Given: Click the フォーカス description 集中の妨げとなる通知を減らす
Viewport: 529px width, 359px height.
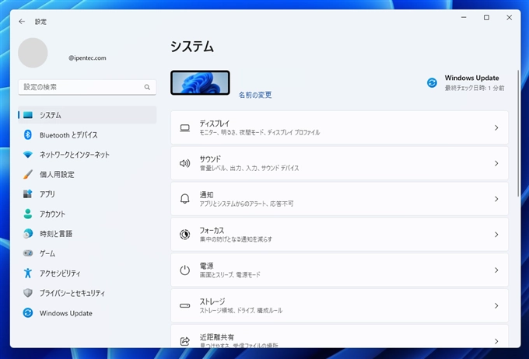Looking at the screenshot, I should 236,239.
